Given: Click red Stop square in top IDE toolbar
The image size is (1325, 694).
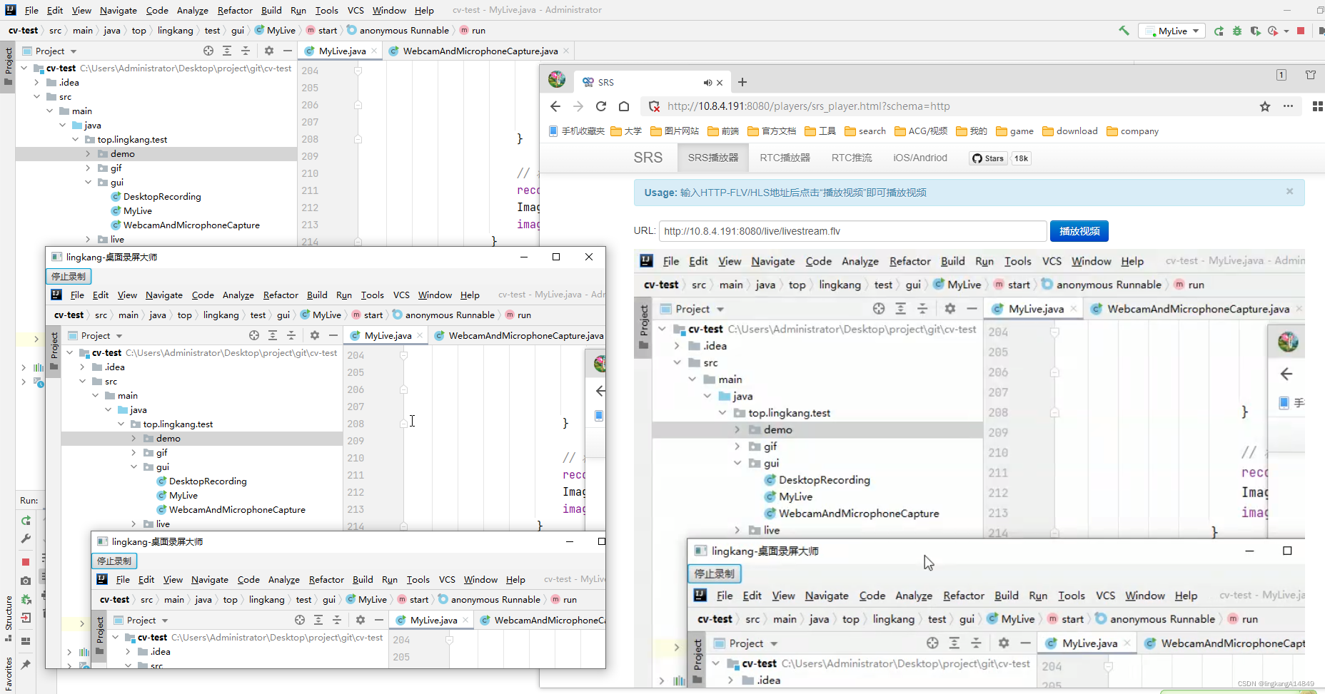Looking at the screenshot, I should [1301, 31].
